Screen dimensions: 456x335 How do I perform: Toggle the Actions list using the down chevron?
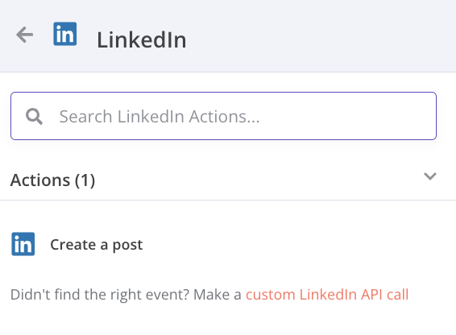coord(430,176)
